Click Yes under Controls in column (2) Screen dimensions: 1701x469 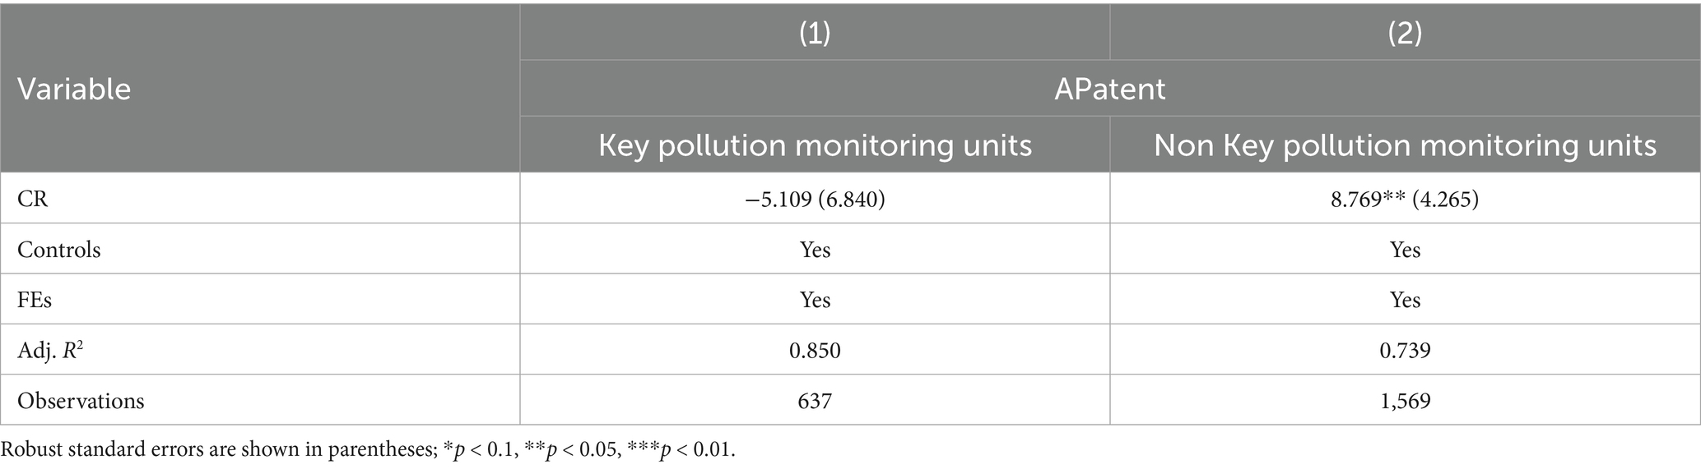tap(1405, 250)
